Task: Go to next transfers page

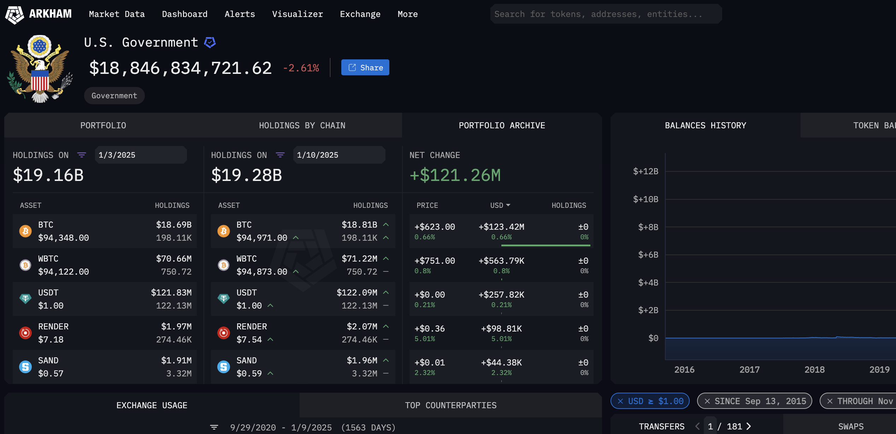Action: pos(748,426)
